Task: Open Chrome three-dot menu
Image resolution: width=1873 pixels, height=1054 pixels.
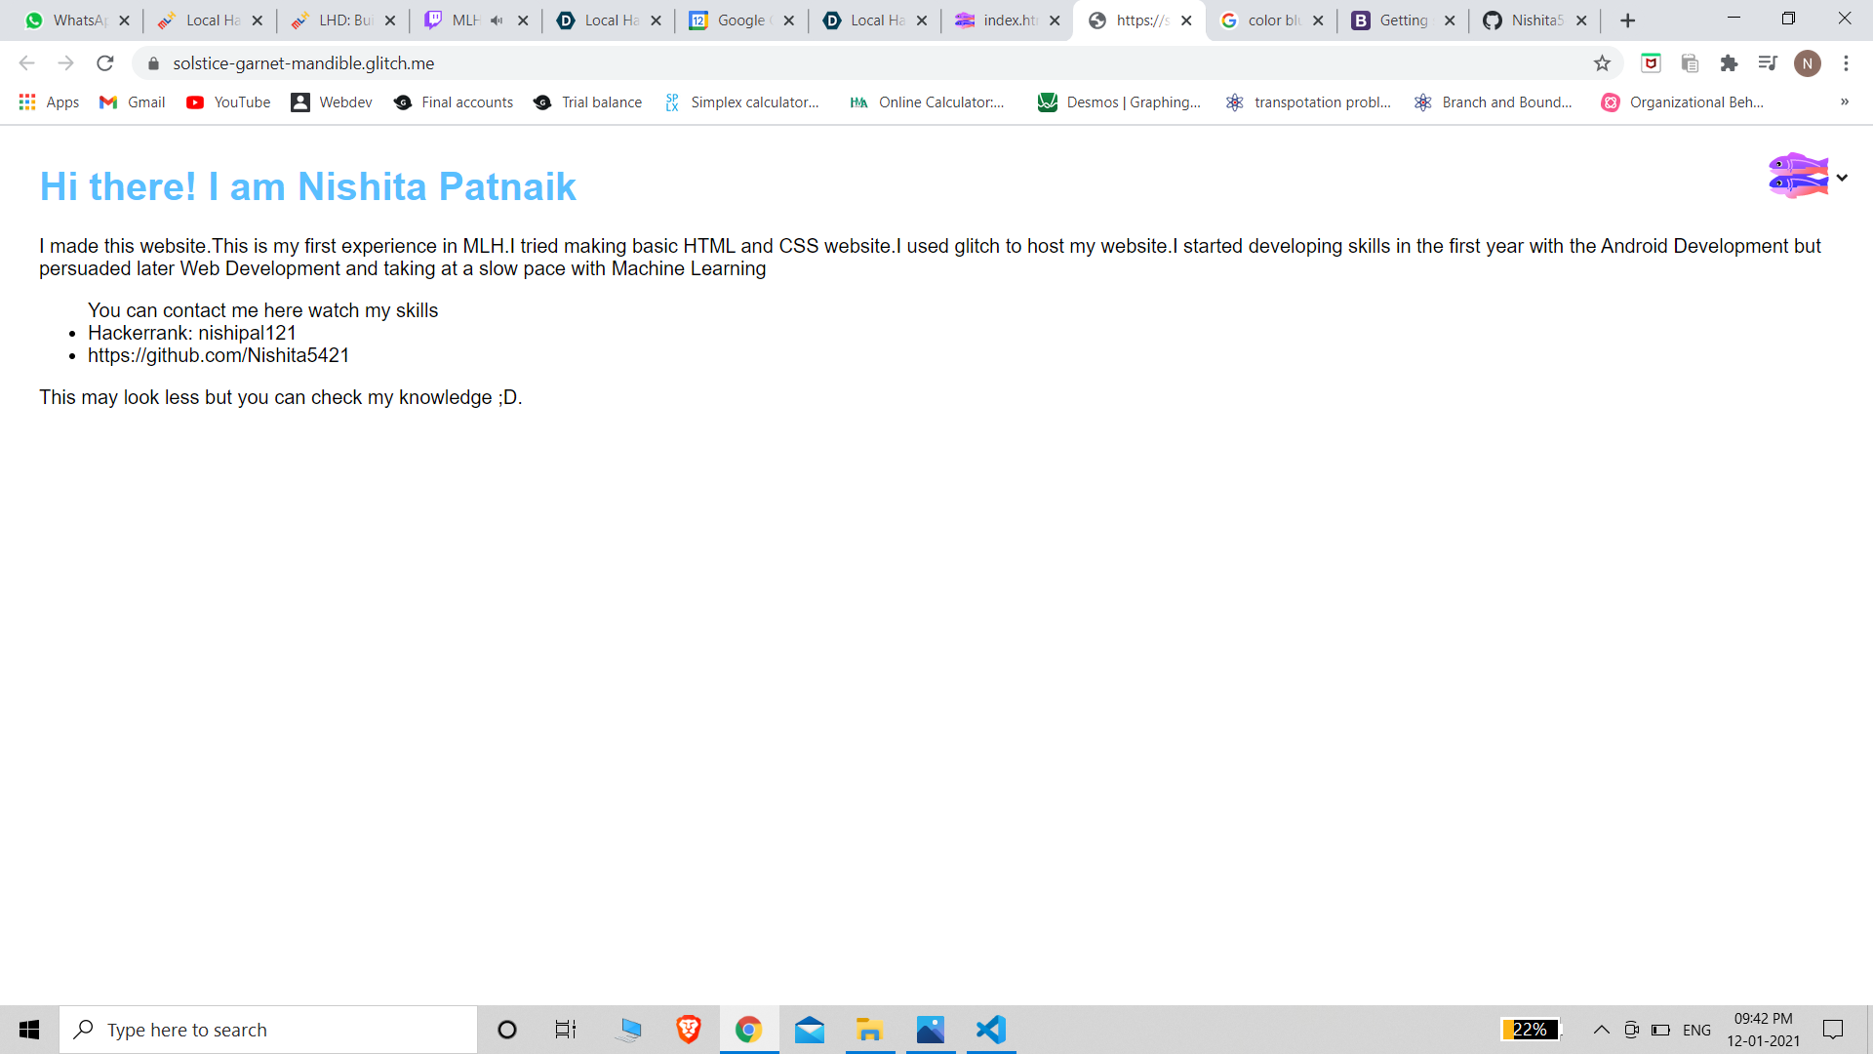Action: (x=1846, y=63)
